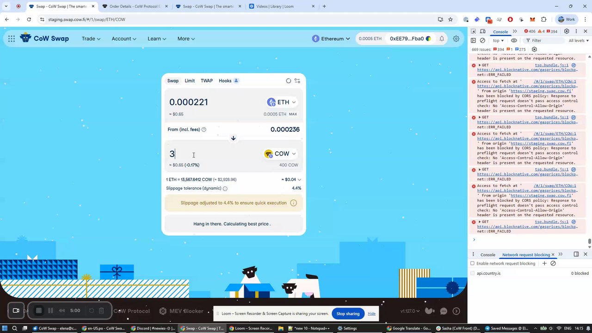Show info for From (incl. fees)

204,129
